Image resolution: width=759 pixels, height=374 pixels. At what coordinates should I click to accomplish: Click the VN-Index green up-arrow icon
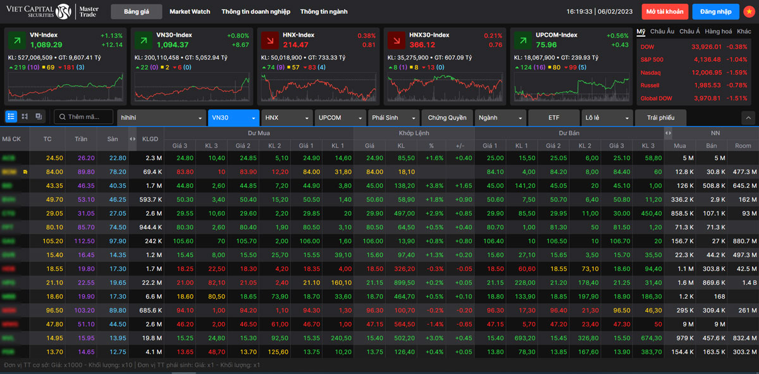pos(16,40)
